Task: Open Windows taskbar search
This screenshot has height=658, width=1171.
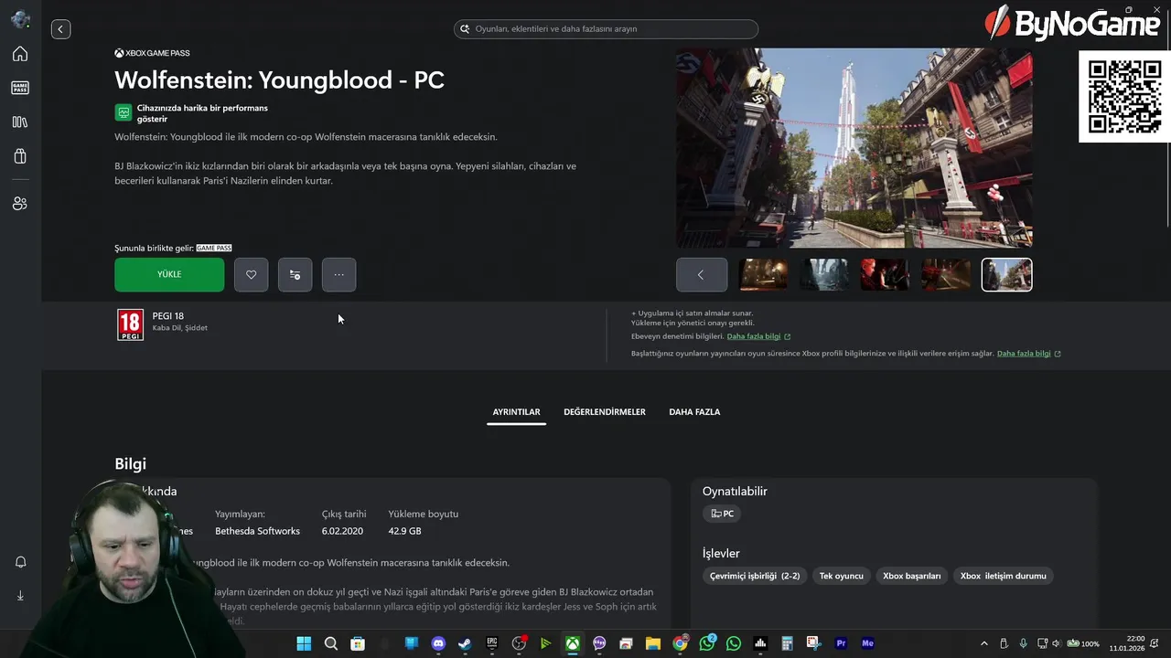Action: click(331, 643)
